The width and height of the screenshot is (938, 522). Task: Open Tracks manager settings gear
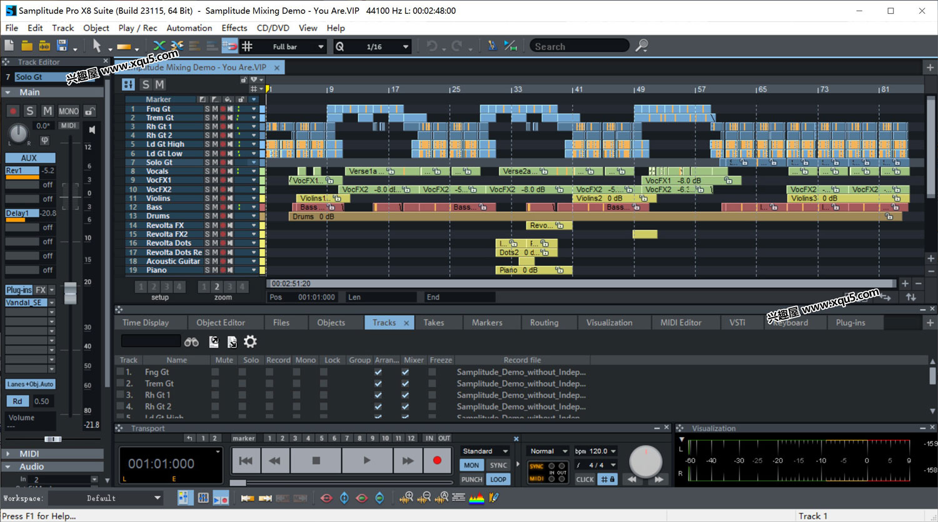coord(250,342)
